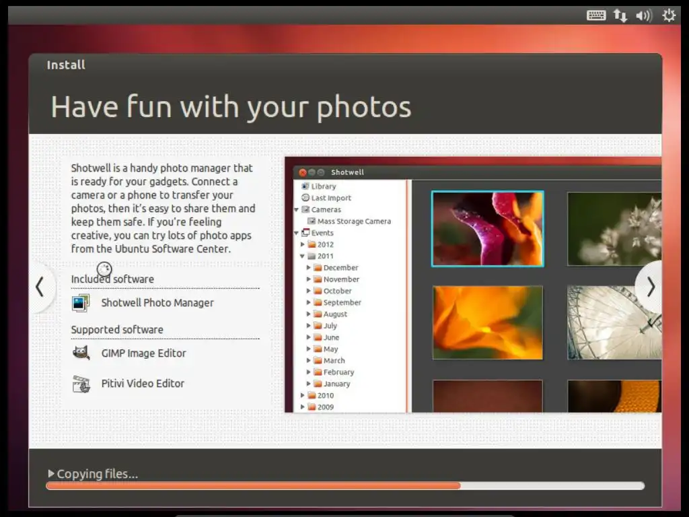Screen dimensions: 689x517
Task: Click the March folder icon
Action: [318, 361]
